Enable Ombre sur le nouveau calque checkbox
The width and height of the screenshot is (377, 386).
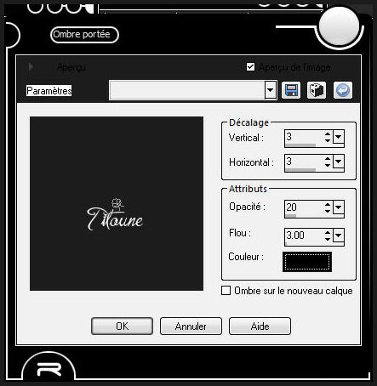coord(226,291)
